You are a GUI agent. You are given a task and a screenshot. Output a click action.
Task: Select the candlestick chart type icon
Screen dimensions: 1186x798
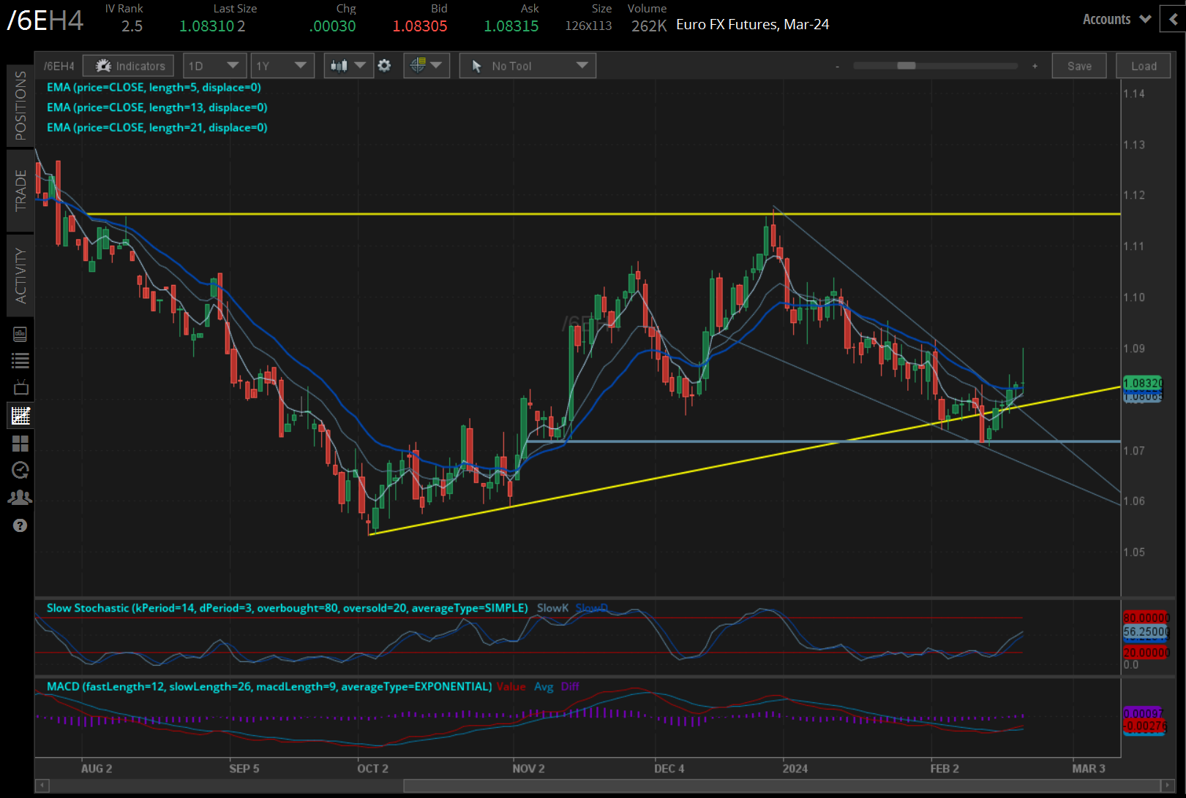point(339,65)
